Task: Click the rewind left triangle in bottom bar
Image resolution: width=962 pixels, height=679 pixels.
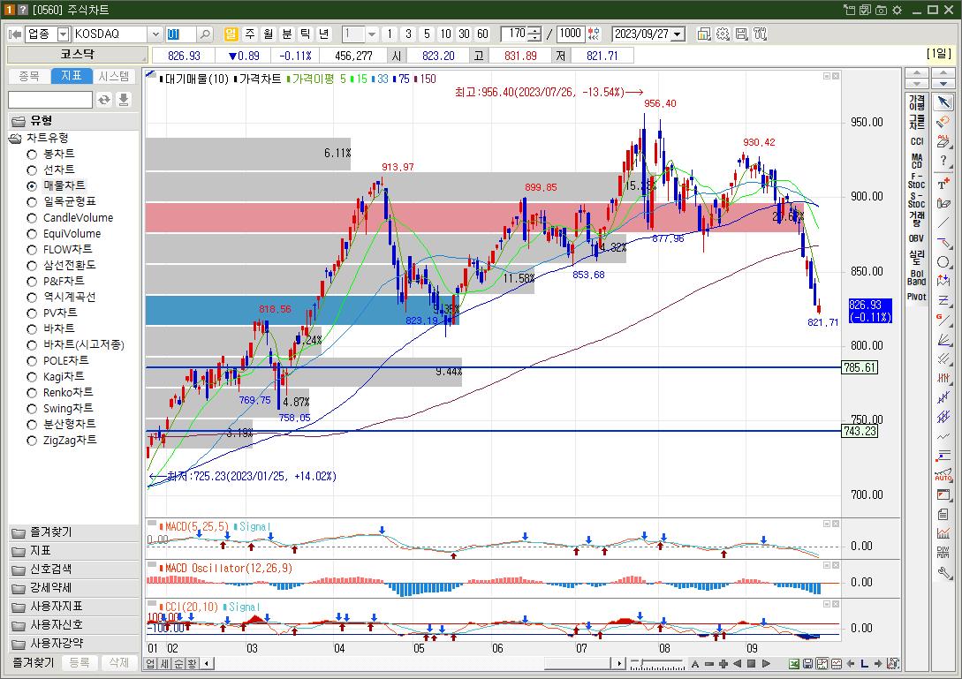Action: (x=737, y=664)
